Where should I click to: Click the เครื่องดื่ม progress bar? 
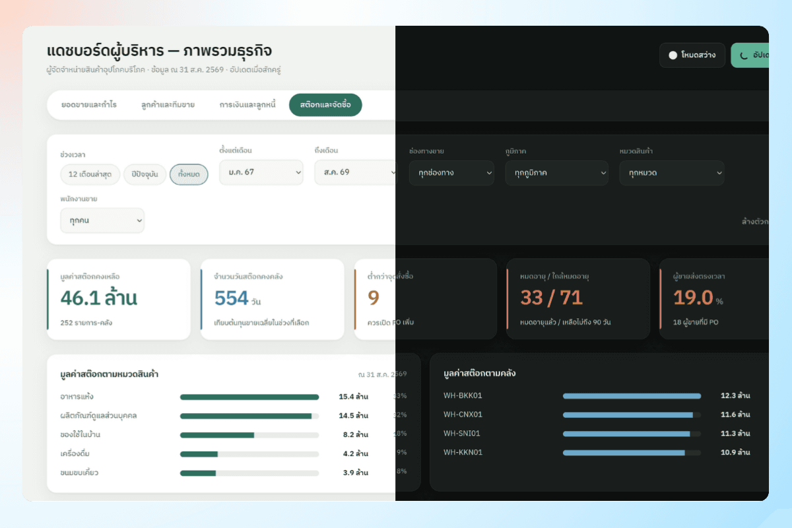click(249, 454)
